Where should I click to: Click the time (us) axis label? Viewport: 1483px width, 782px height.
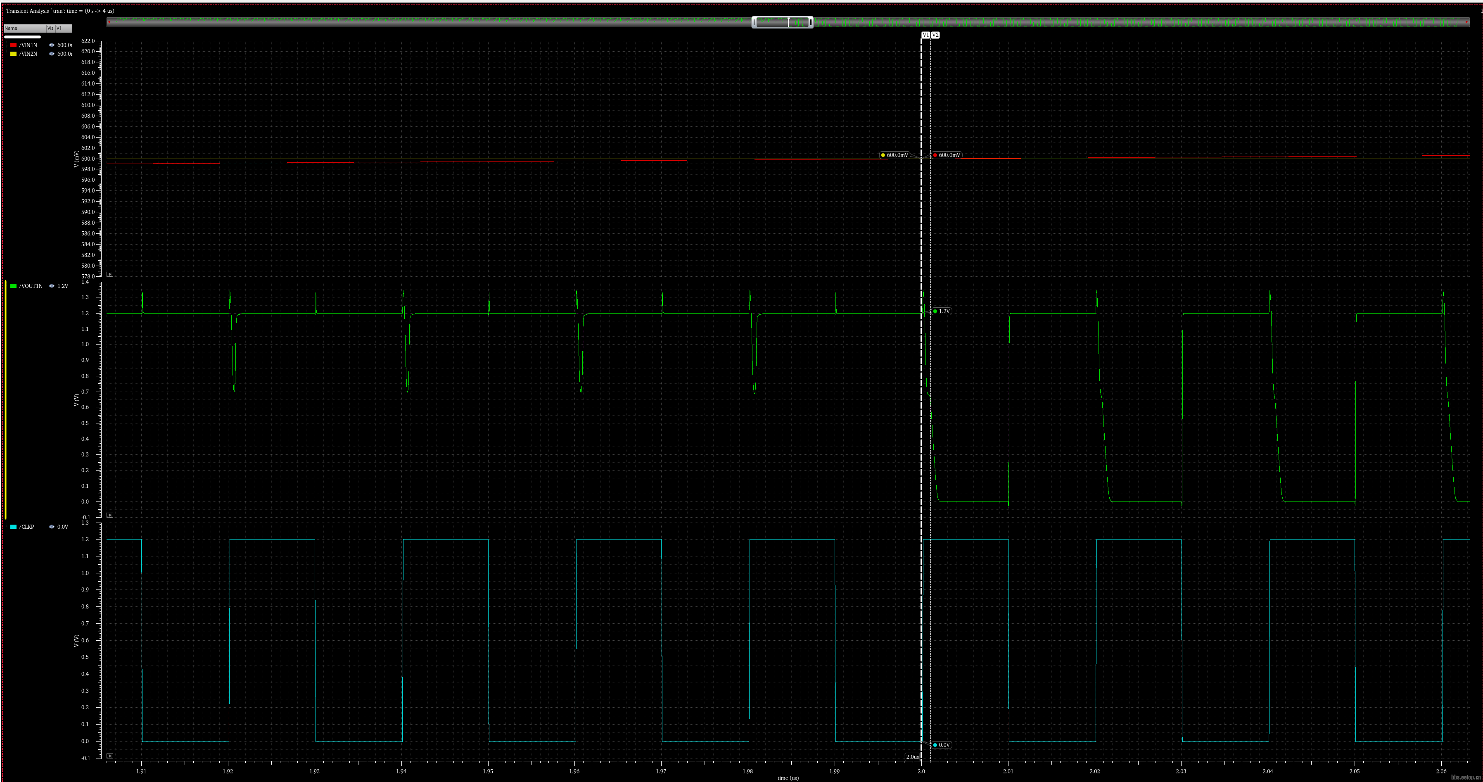788,778
